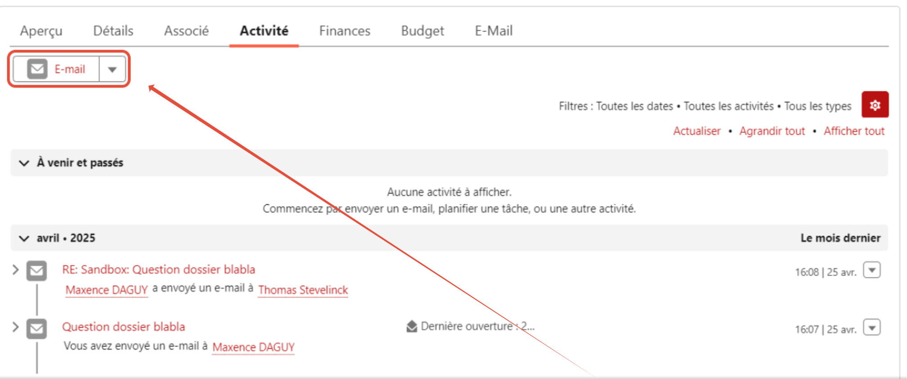Open the red gear filter settings

(x=875, y=105)
